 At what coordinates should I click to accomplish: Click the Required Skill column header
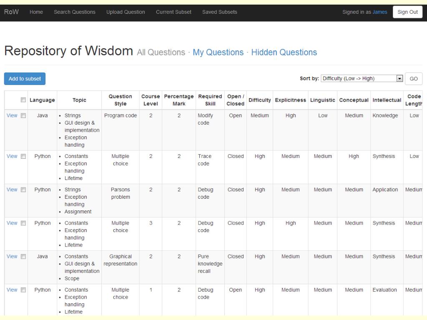pos(210,100)
